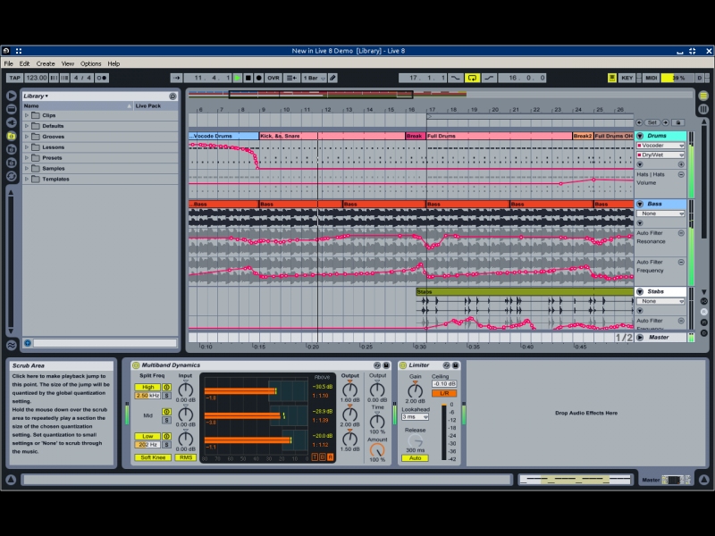Click the browser search icon beside Library

point(172,96)
